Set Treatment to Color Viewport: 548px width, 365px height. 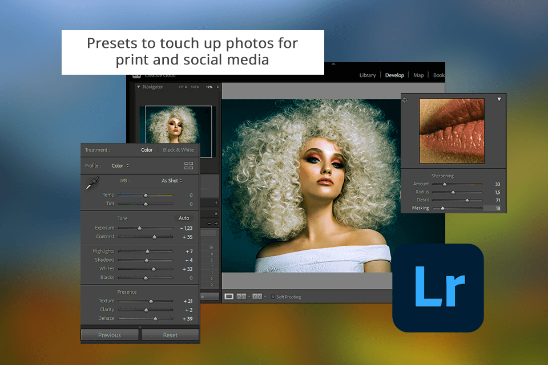(x=147, y=150)
